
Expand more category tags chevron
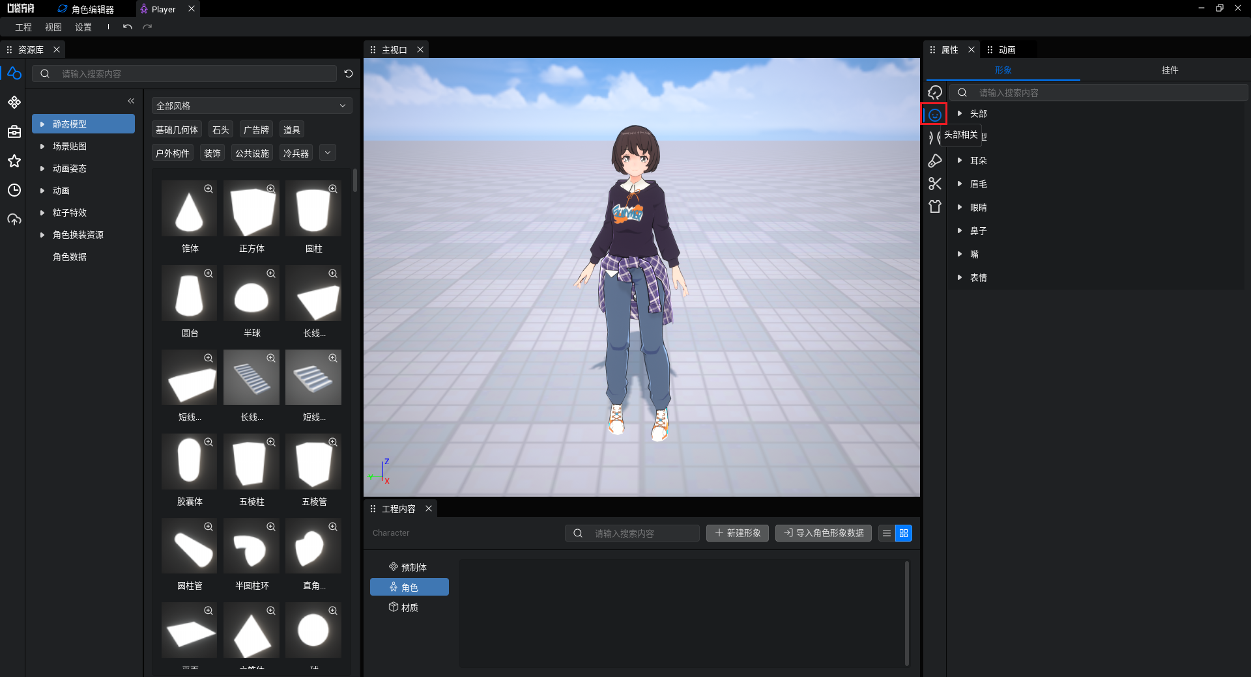click(x=328, y=153)
